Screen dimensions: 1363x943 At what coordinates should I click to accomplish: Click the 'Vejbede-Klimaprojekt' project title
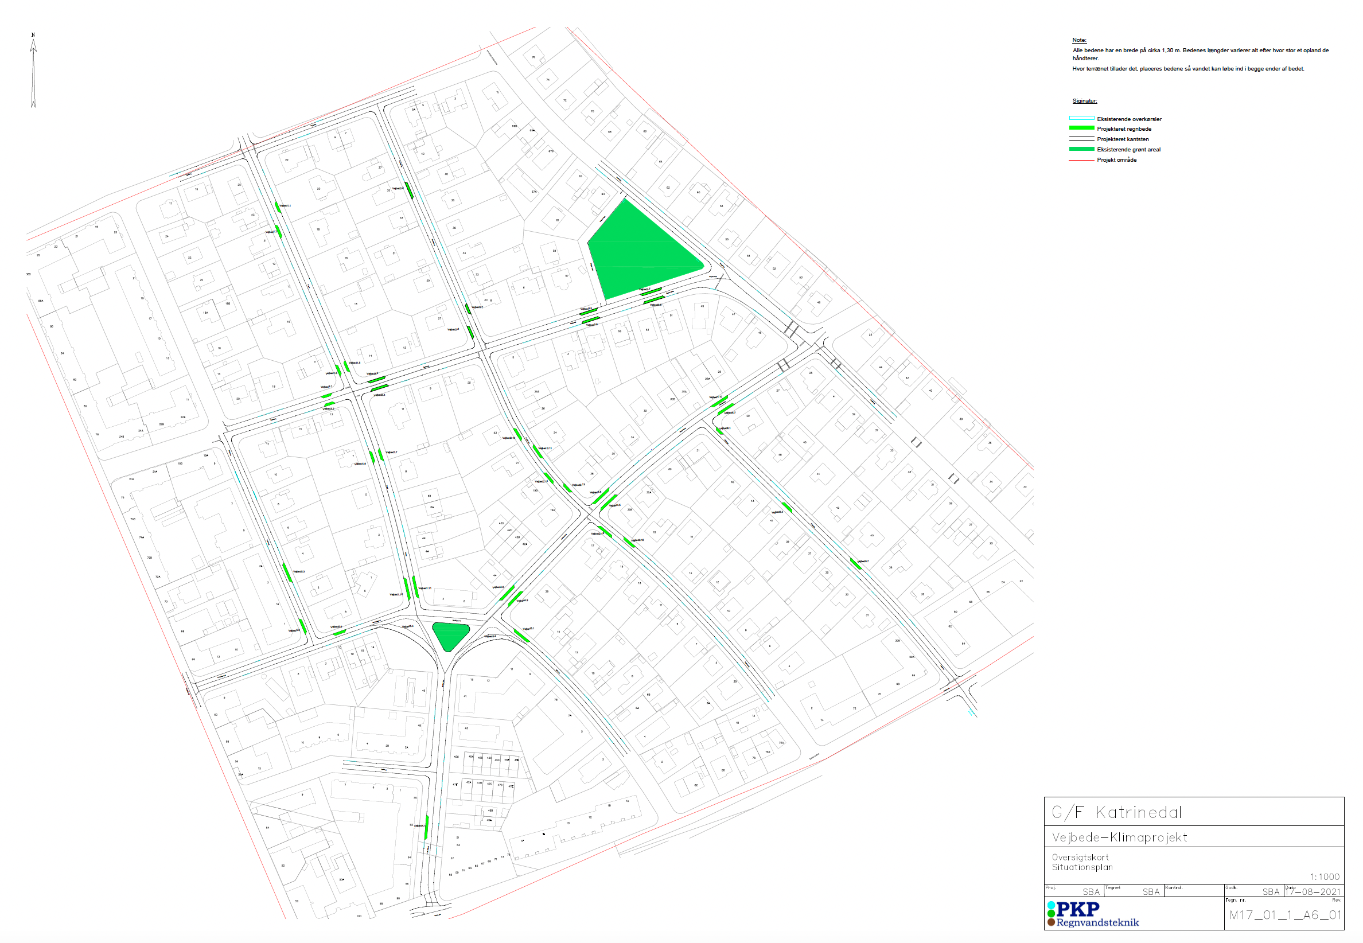pos(1120,837)
